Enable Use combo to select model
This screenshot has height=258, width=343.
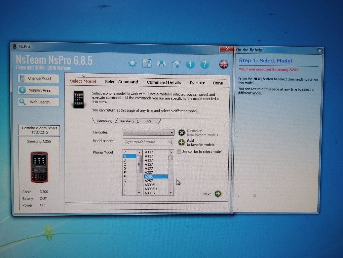coord(179,152)
